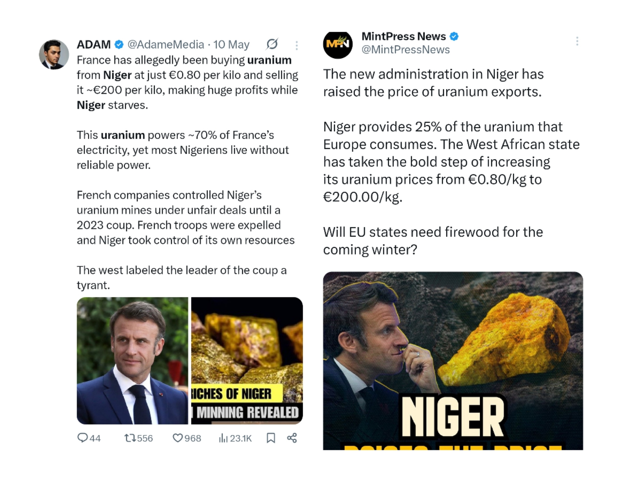Click the share icon on ADAM's tweet
The image size is (624, 482).
coord(292,438)
